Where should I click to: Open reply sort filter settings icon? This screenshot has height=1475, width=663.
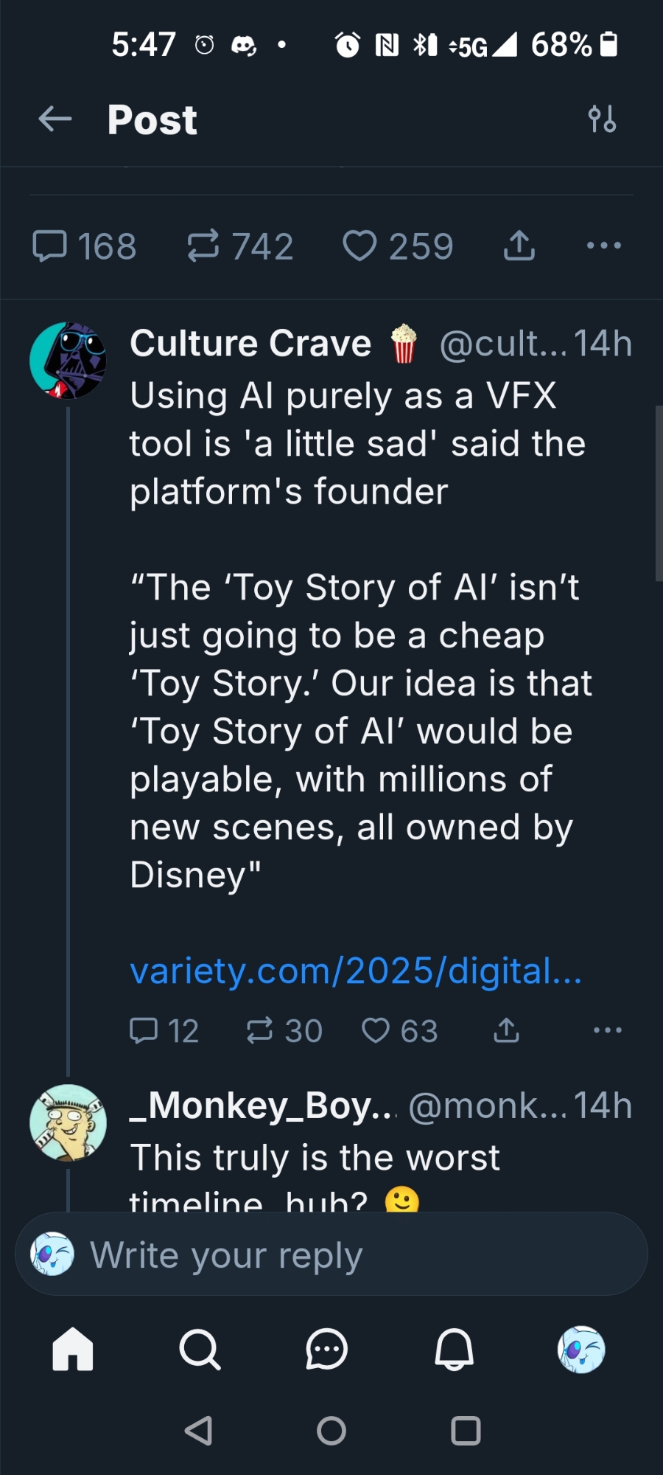pos(602,119)
